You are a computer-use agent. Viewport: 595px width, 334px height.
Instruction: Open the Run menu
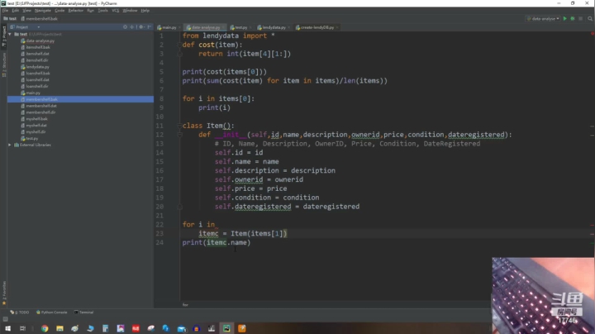[x=90, y=11]
